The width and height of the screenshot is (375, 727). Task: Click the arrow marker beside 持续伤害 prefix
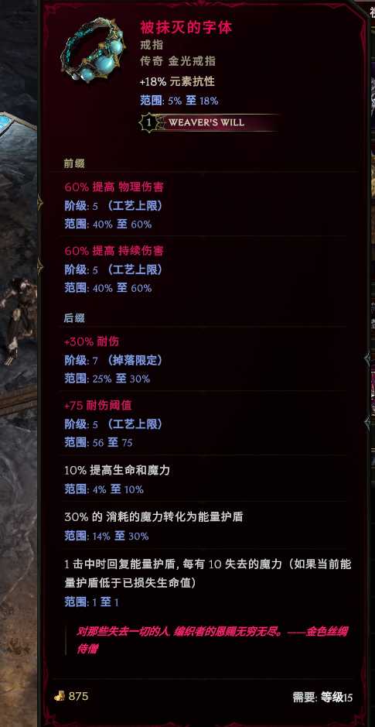[x=40, y=266]
